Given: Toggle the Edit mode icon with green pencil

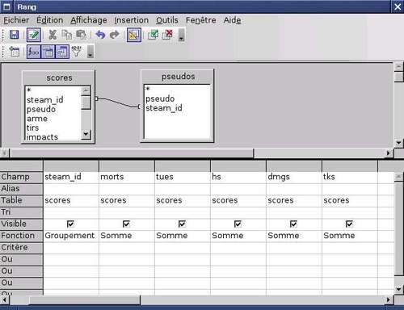Looking at the screenshot, I should tap(34, 35).
